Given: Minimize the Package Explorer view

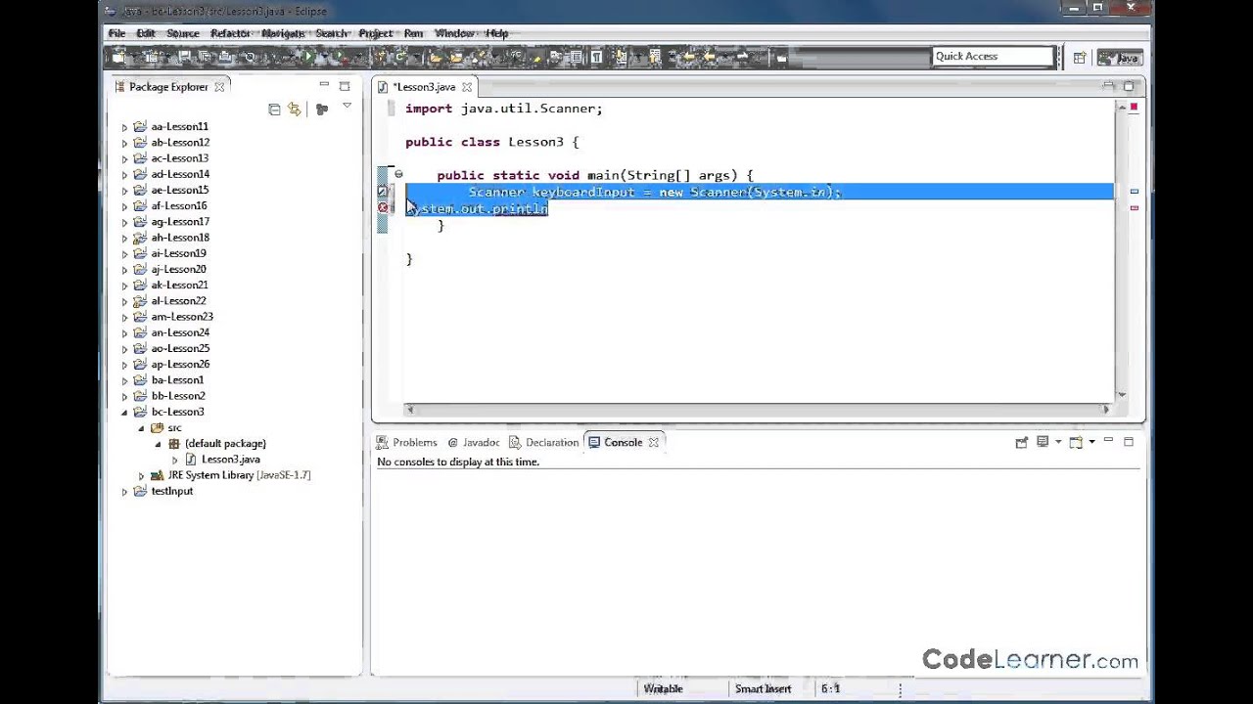Looking at the screenshot, I should (x=324, y=86).
